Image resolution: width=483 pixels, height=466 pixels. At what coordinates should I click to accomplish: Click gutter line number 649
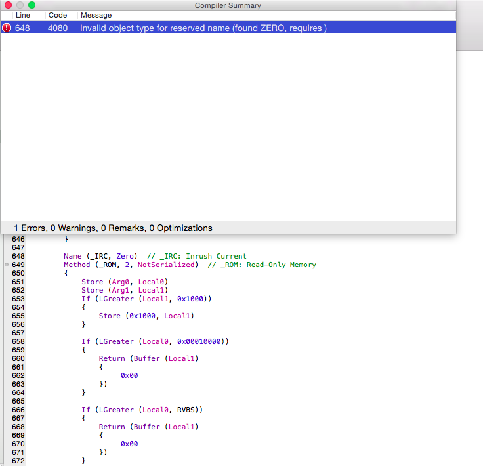[x=18, y=265]
